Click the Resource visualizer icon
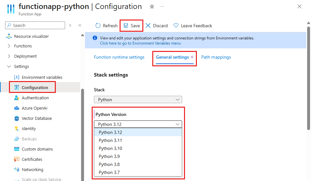This screenshot has height=181, width=311. click(x=9, y=36)
